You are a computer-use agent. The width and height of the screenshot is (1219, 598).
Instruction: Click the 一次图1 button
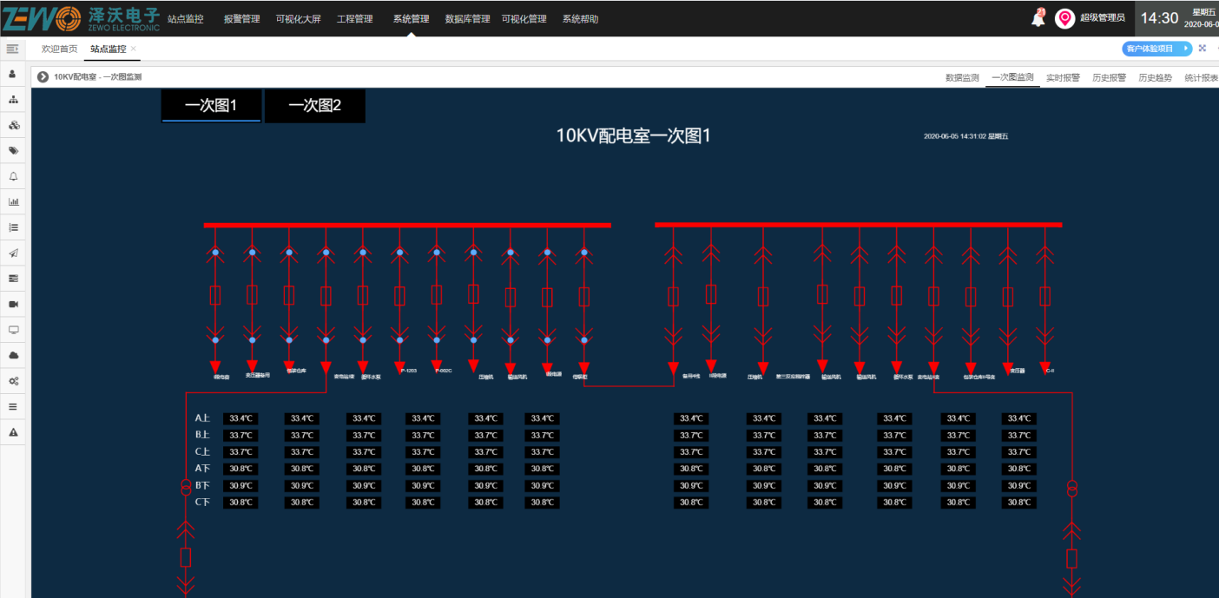pos(211,106)
